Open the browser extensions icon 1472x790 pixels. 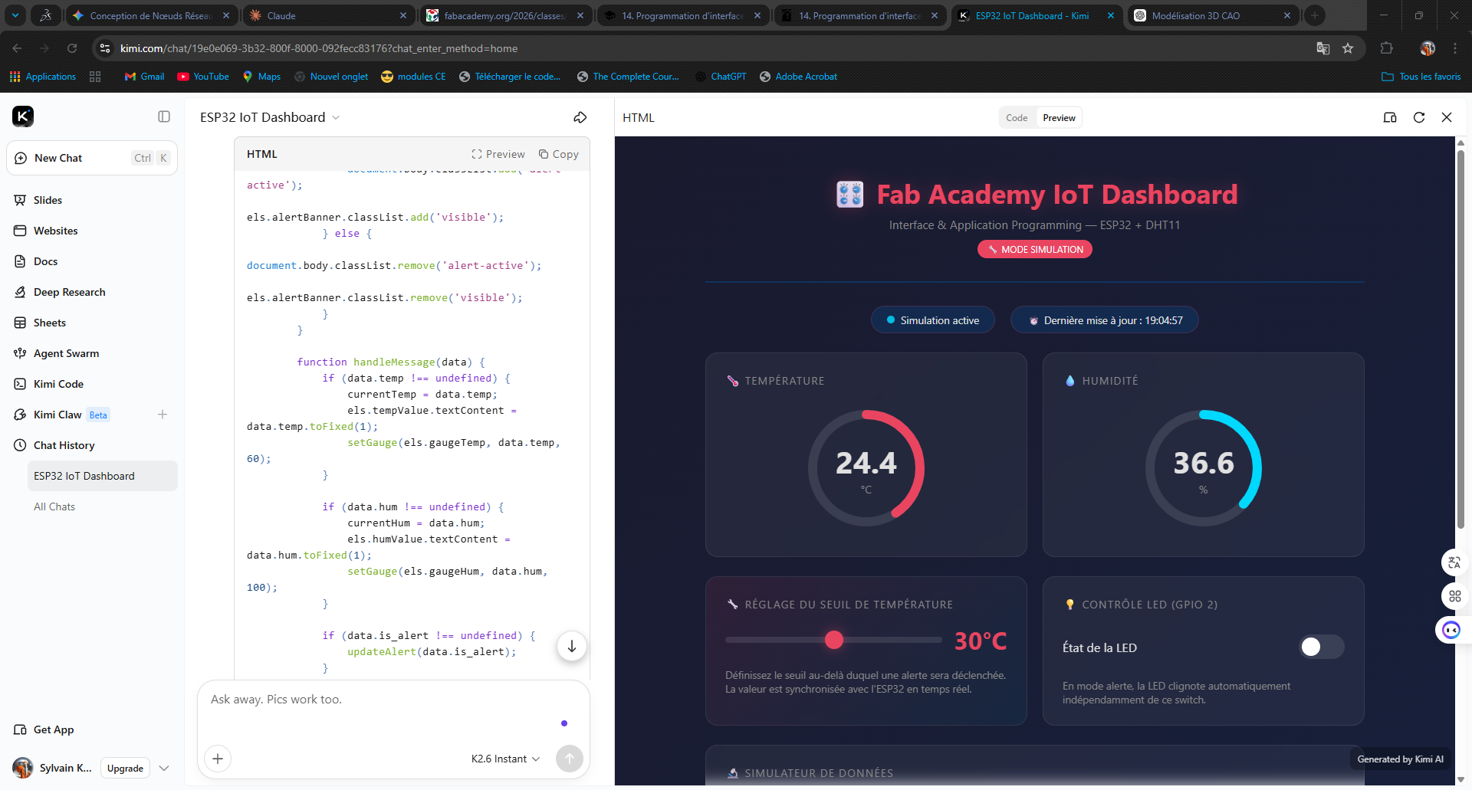(1386, 48)
